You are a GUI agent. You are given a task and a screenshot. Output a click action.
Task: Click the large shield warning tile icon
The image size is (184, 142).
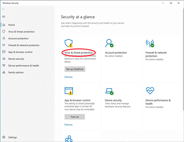(x=69, y=43)
